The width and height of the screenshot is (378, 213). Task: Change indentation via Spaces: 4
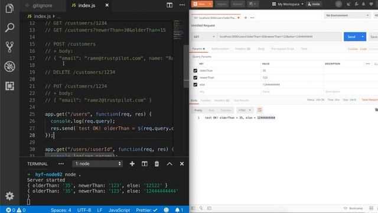[x=61, y=210]
